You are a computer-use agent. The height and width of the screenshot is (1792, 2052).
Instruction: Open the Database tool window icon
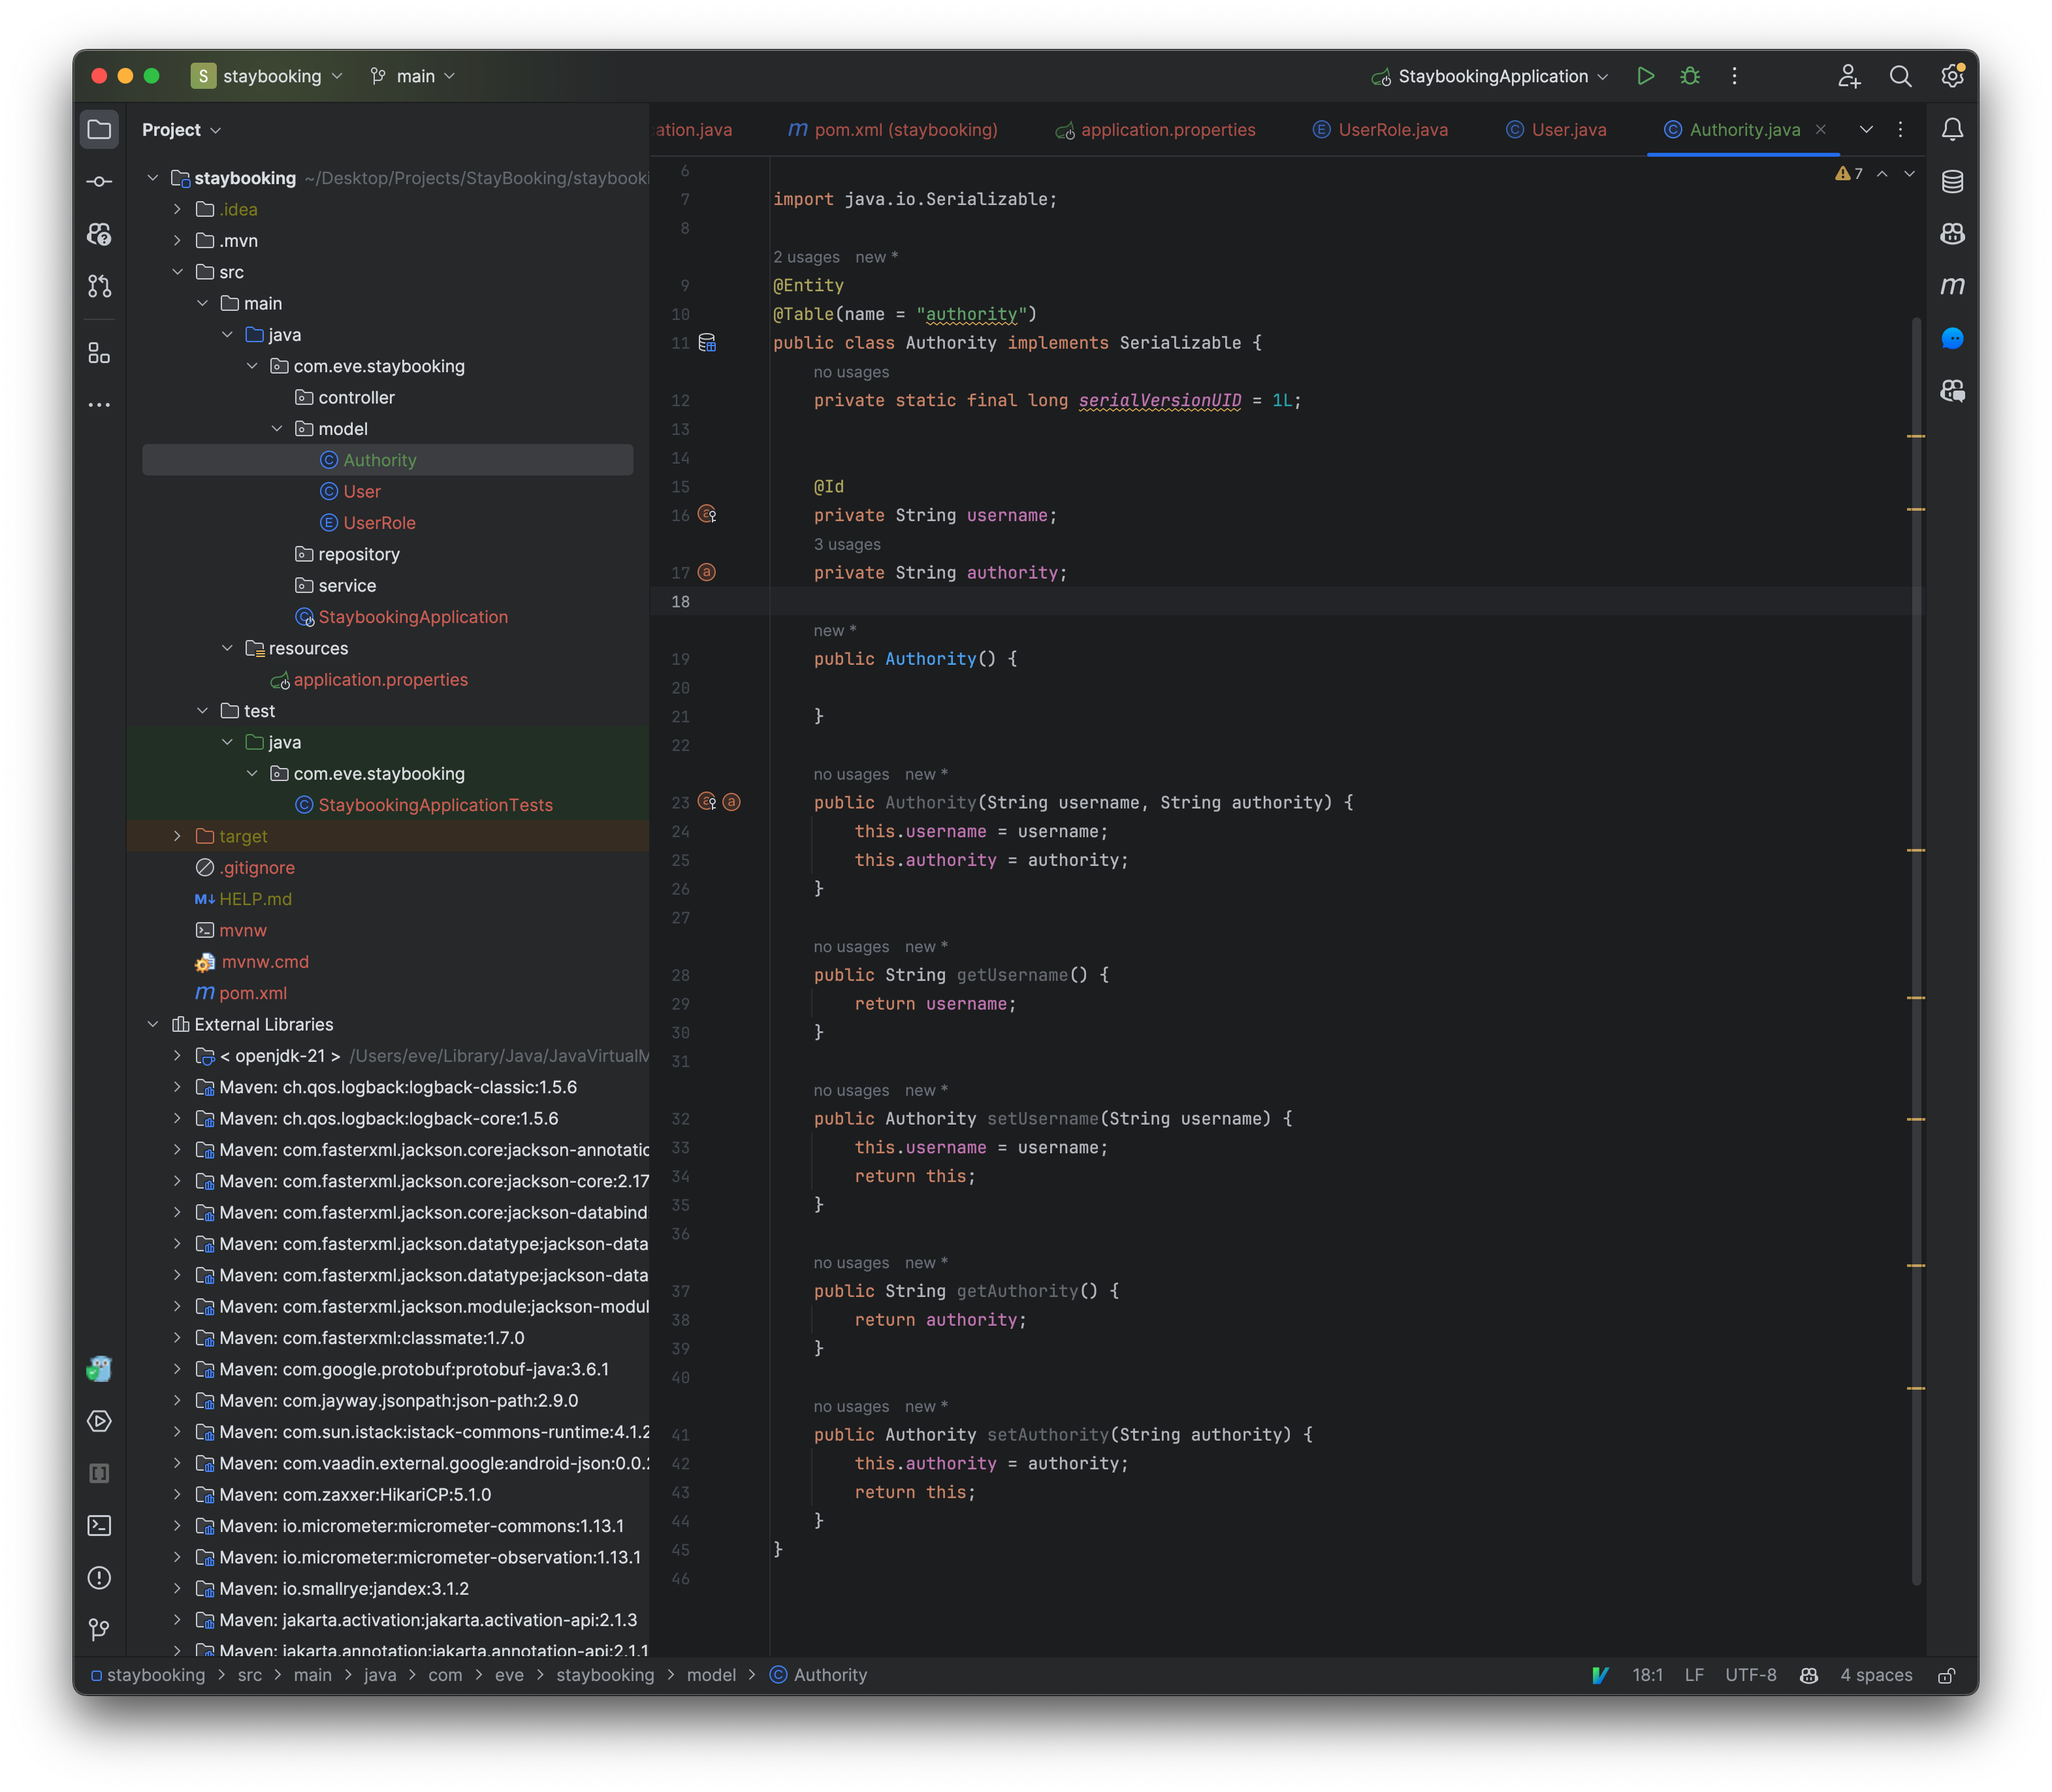coord(1952,182)
